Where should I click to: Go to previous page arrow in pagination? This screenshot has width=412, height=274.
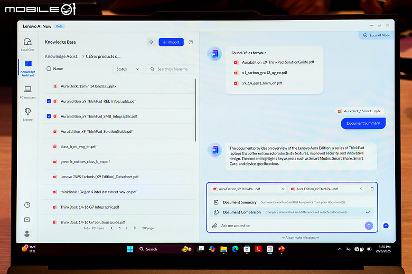pyautogui.click(x=111, y=228)
